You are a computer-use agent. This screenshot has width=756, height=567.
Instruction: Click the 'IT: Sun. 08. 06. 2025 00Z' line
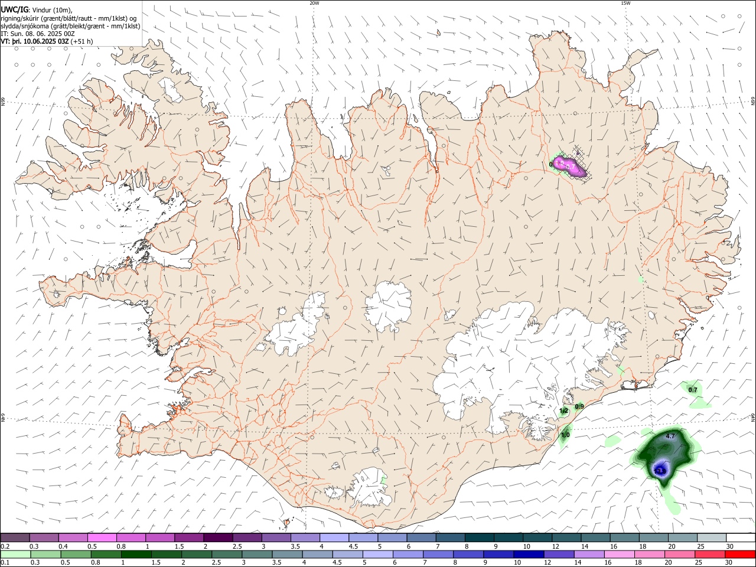tap(38, 34)
